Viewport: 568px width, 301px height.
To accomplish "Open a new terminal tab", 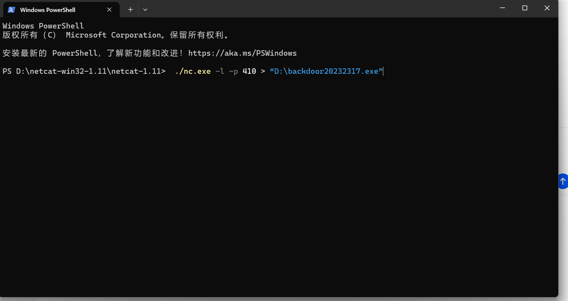I will point(130,10).
